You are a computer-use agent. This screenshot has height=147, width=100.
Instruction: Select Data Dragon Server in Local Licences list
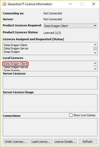16,67
